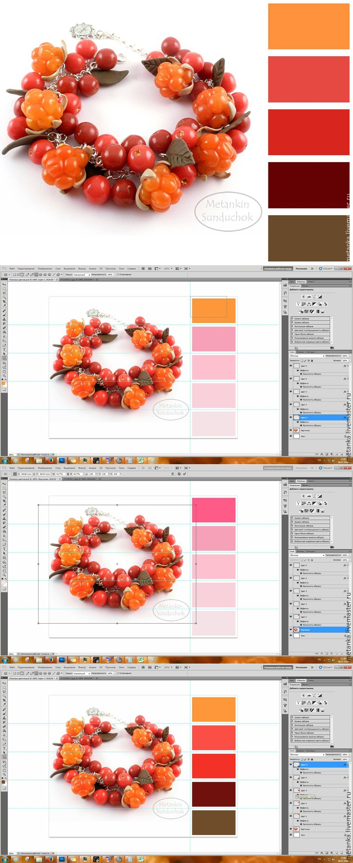Commit the transform with the checkmark icon

(184, 474)
